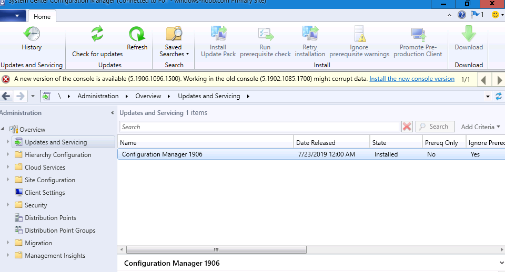Click Updates and Servicing breadcrumb
The height and width of the screenshot is (272, 505).
point(209,96)
